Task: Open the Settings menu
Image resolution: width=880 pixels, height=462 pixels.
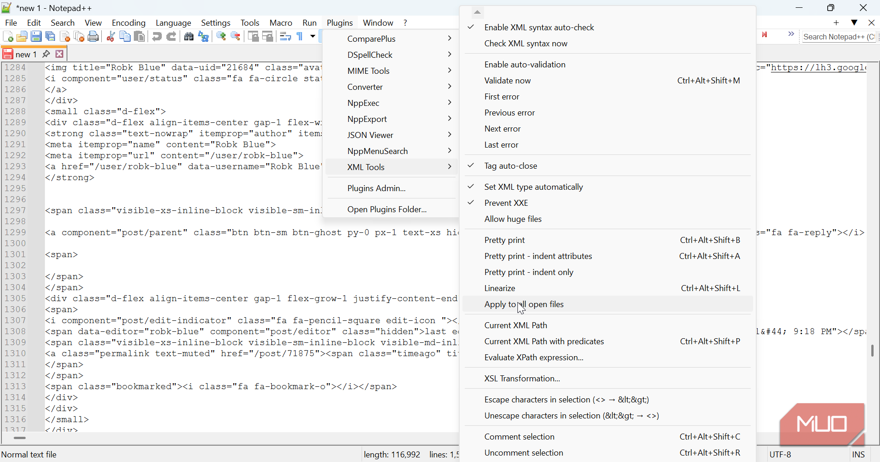Action: click(216, 23)
